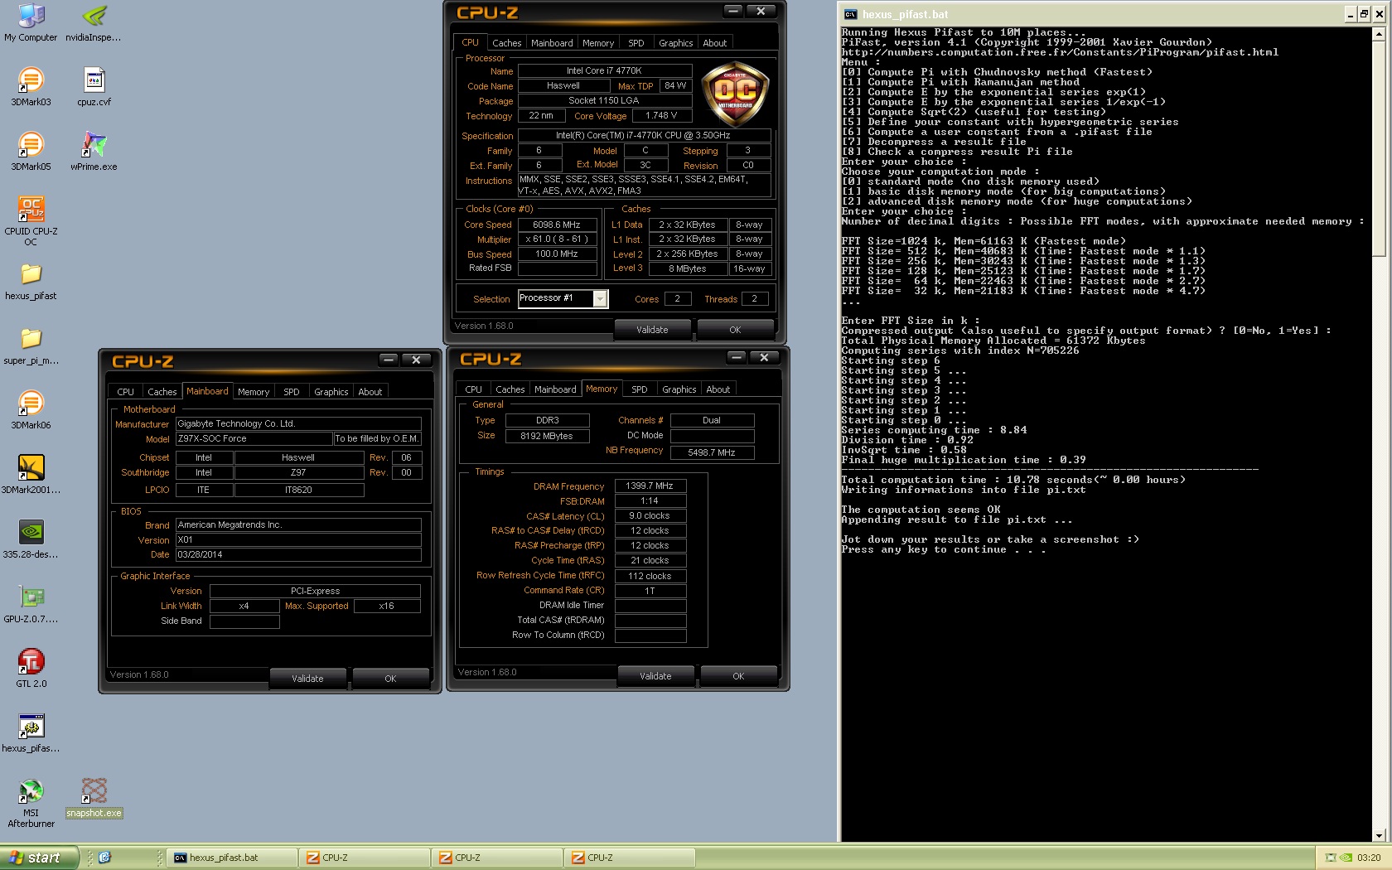Switch to Mainboard tab in top CPU-Z window
The height and width of the screenshot is (870, 1392).
[552, 43]
